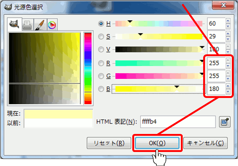Select the H hue radio button

click(x=101, y=23)
